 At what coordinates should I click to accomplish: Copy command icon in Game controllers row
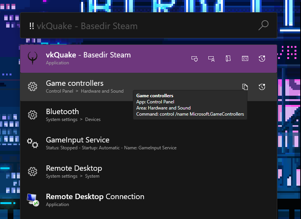[245, 87]
